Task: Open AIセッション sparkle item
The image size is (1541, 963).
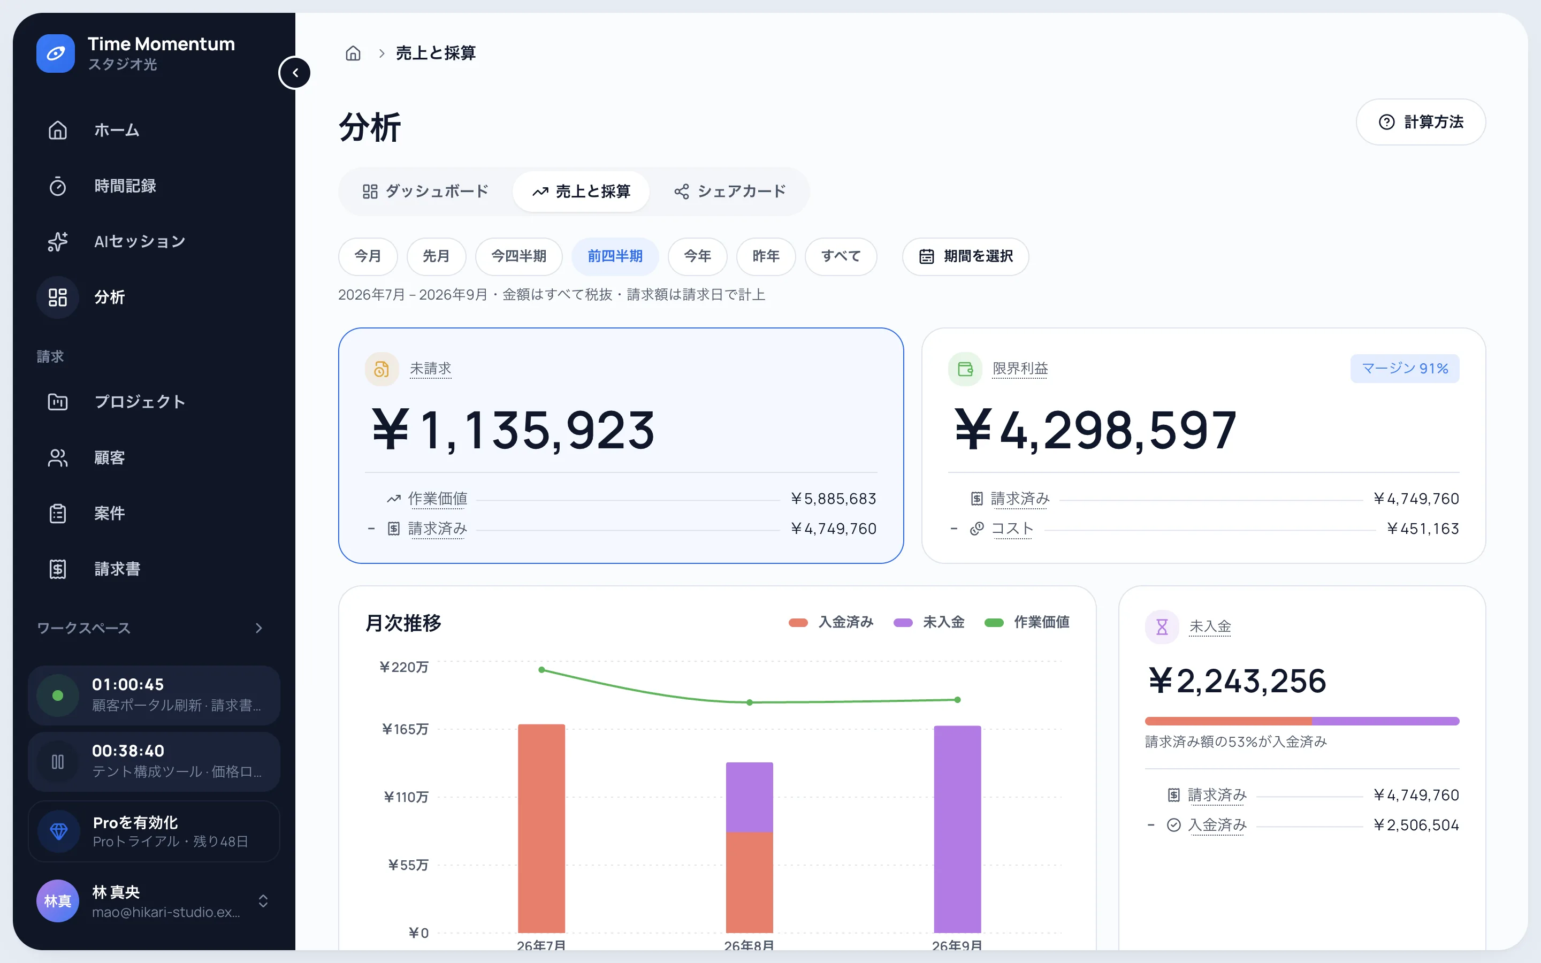Action: 154,241
